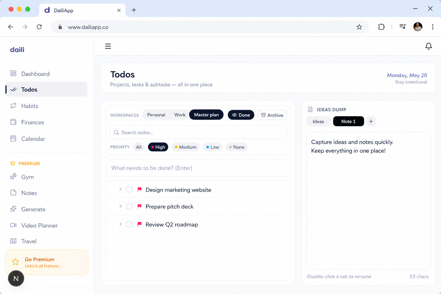This screenshot has width=441, height=294.
Task: Open browser extensions puzzle icon
Action: pyautogui.click(x=381, y=27)
